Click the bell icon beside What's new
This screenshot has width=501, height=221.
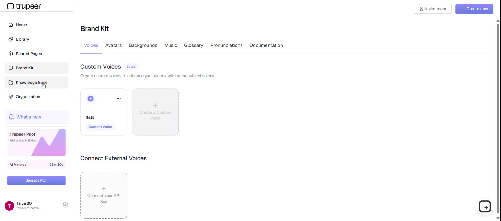[x=11, y=117]
